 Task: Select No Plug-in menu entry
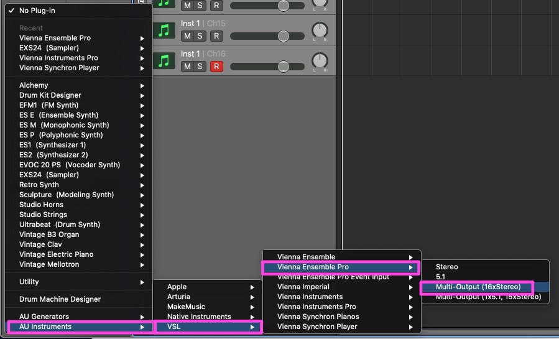79,11
